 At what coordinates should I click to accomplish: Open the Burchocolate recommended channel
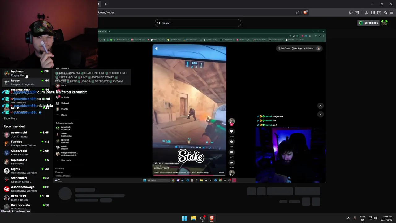[x=26, y=207]
